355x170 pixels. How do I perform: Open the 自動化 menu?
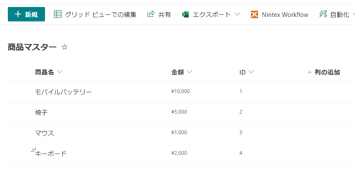(x=339, y=14)
